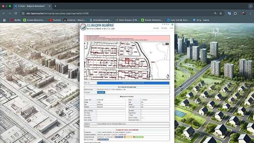Open the Chrome apps grid icon
This screenshot has height=143, width=254.
tap(4, 20)
